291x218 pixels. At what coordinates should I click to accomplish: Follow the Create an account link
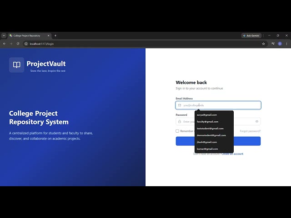pyautogui.click(x=232, y=154)
